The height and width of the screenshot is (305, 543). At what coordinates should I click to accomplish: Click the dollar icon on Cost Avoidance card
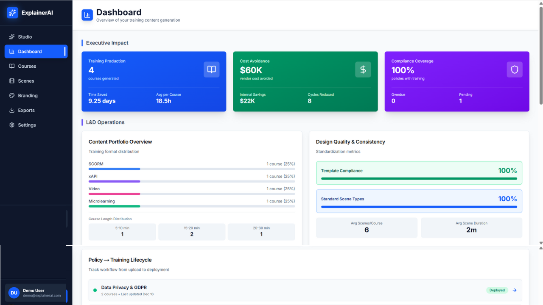click(363, 69)
